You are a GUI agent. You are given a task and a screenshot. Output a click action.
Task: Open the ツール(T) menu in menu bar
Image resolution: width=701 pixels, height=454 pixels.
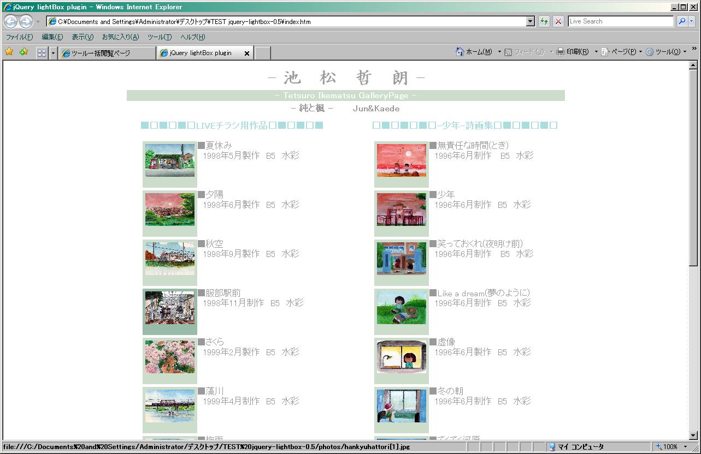coord(160,37)
